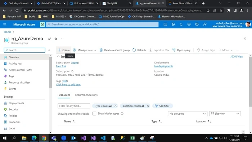
Task: Open the portal hamburger menu
Action: pos(5,25)
